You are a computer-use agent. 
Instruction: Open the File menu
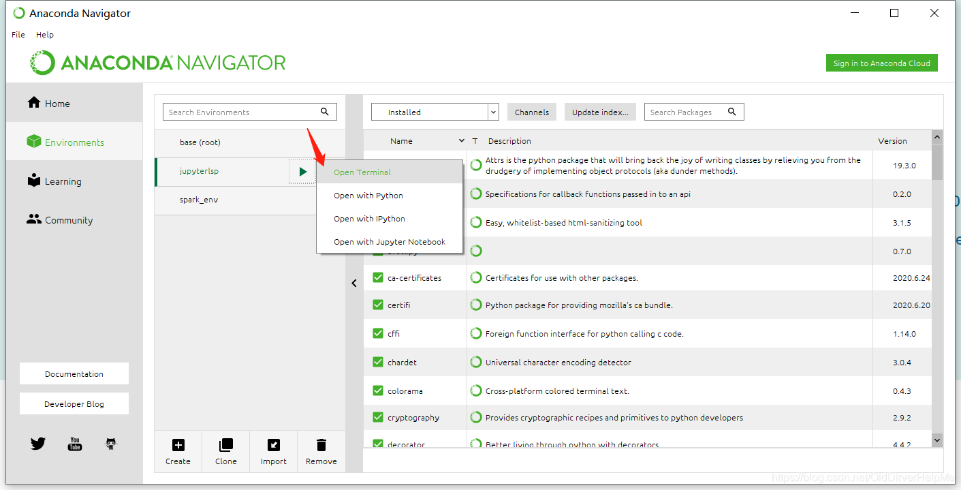[x=18, y=34]
